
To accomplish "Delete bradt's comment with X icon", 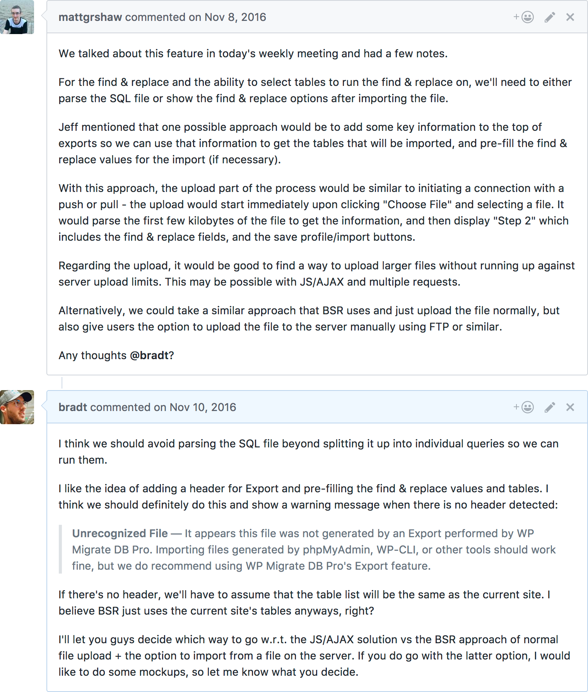I will [570, 407].
